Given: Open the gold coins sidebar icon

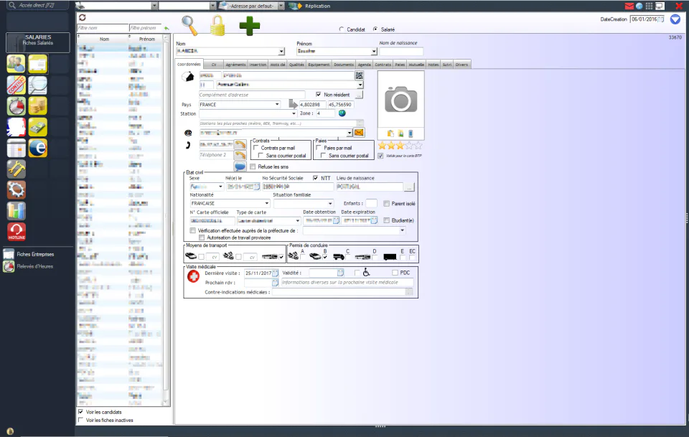Looking at the screenshot, I should [x=38, y=106].
